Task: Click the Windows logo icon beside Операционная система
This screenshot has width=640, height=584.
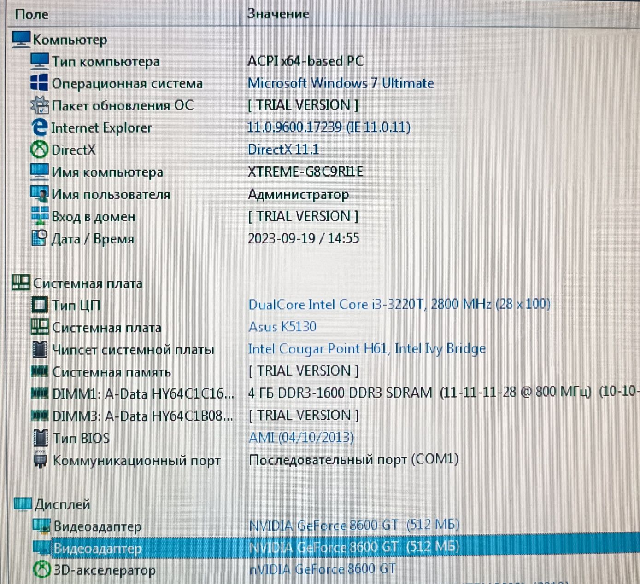Action: click(39, 83)
